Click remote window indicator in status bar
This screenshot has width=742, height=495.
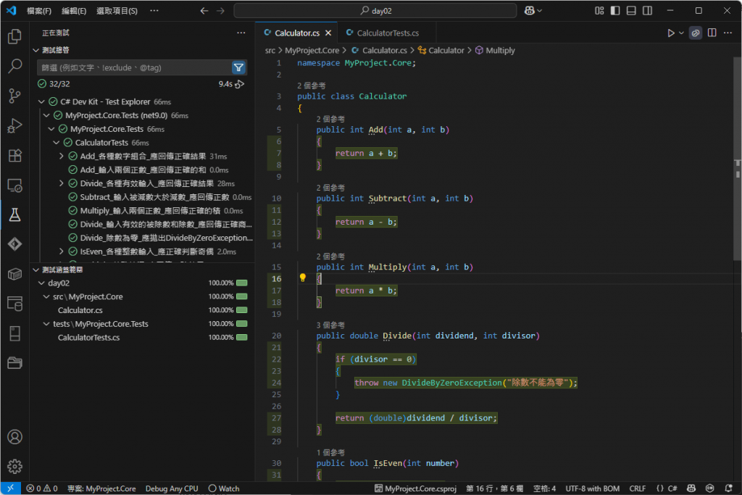[x=10, y=488]
